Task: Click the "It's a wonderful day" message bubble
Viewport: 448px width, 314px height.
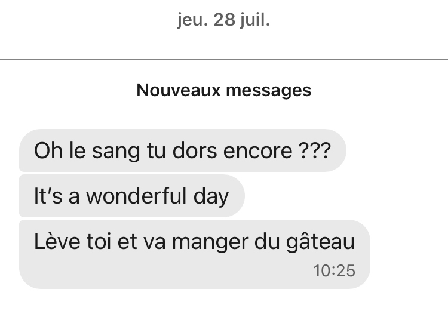Action: pyautogui.click(x=131, y=196)
